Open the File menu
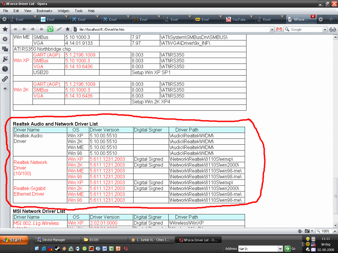 coord(6,11)
